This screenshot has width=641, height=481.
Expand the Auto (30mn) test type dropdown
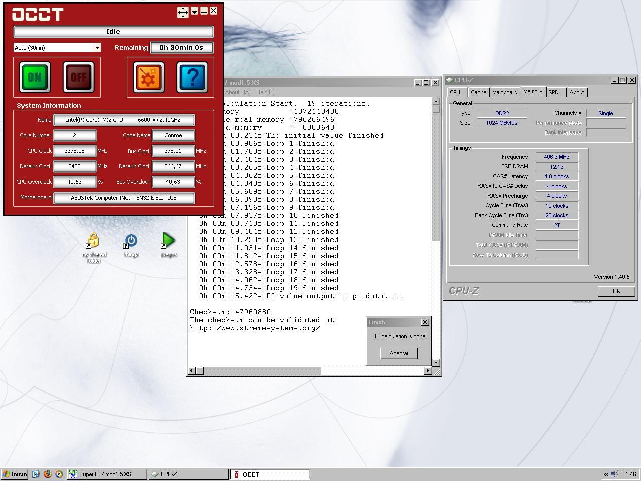click(x=97, y=48)
